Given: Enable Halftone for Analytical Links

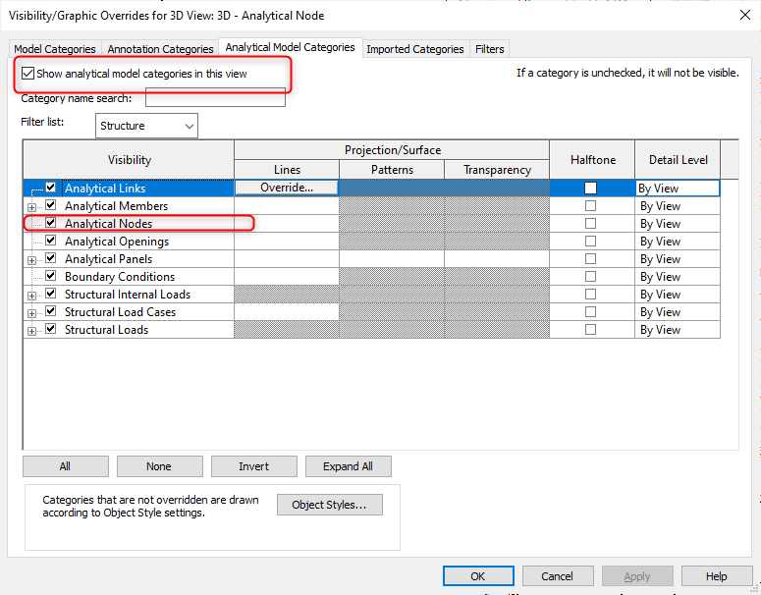Looking at the screenshot, I should (590, 189).
